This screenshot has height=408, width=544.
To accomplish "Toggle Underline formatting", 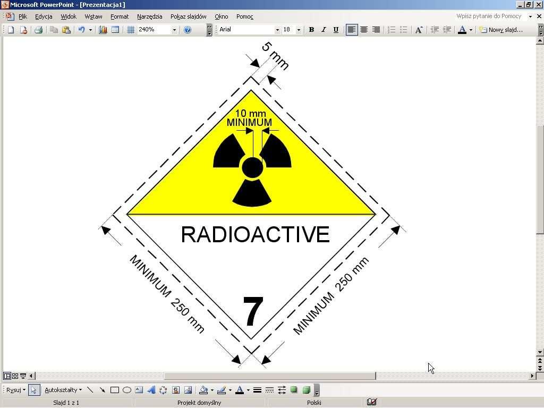I will tap(336, 30).
